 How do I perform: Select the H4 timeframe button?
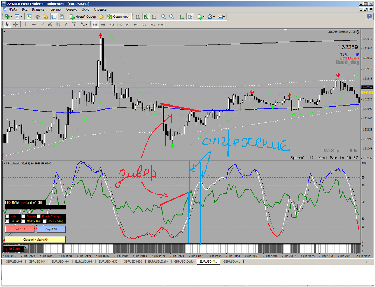point(136,24)
